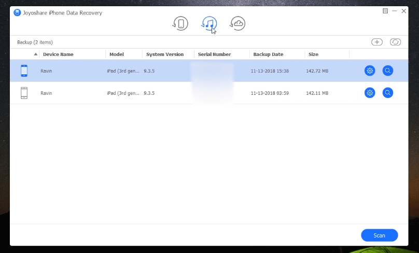Click the 142.72 MB size cell
The image size is (419, 253).
click(317, 71)
